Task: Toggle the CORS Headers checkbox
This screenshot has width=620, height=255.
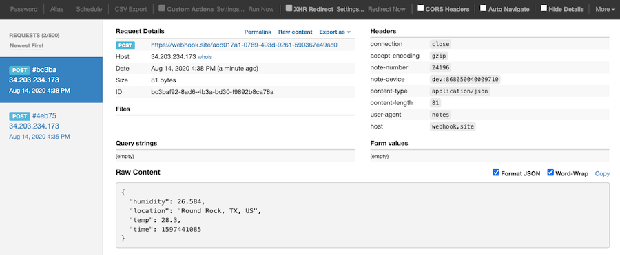Action: tap(421, 8)
